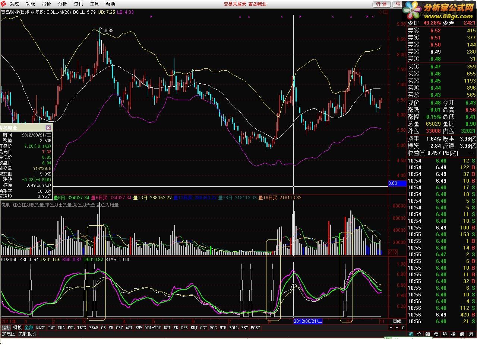Select the SAR indicator
The width and height of the screenshot is (477, 357).
click(184, 328)
